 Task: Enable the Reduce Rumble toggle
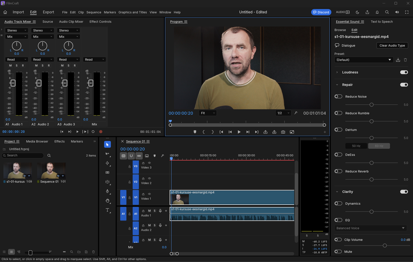pos(338,113)
